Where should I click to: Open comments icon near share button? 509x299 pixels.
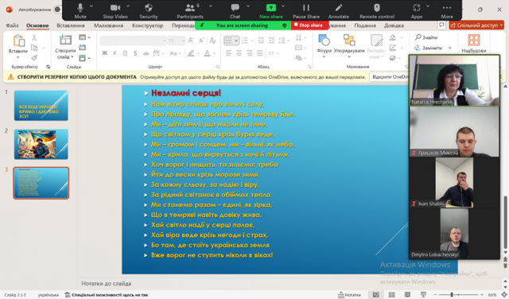[441, 25]
